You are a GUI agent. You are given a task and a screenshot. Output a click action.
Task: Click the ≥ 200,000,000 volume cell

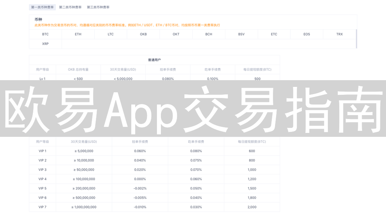point(84,188)
